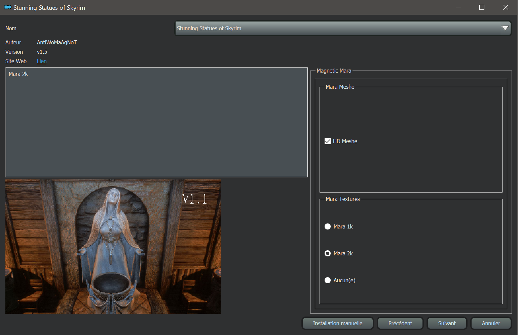Uncheck the HD Meshe checkbox
The width and height of the screenshot is (518, 335).
pos(328,141)
